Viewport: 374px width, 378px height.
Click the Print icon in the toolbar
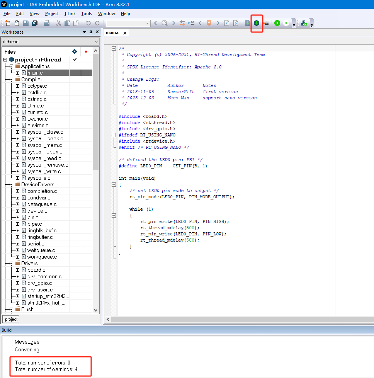click(x=46, y=23)
